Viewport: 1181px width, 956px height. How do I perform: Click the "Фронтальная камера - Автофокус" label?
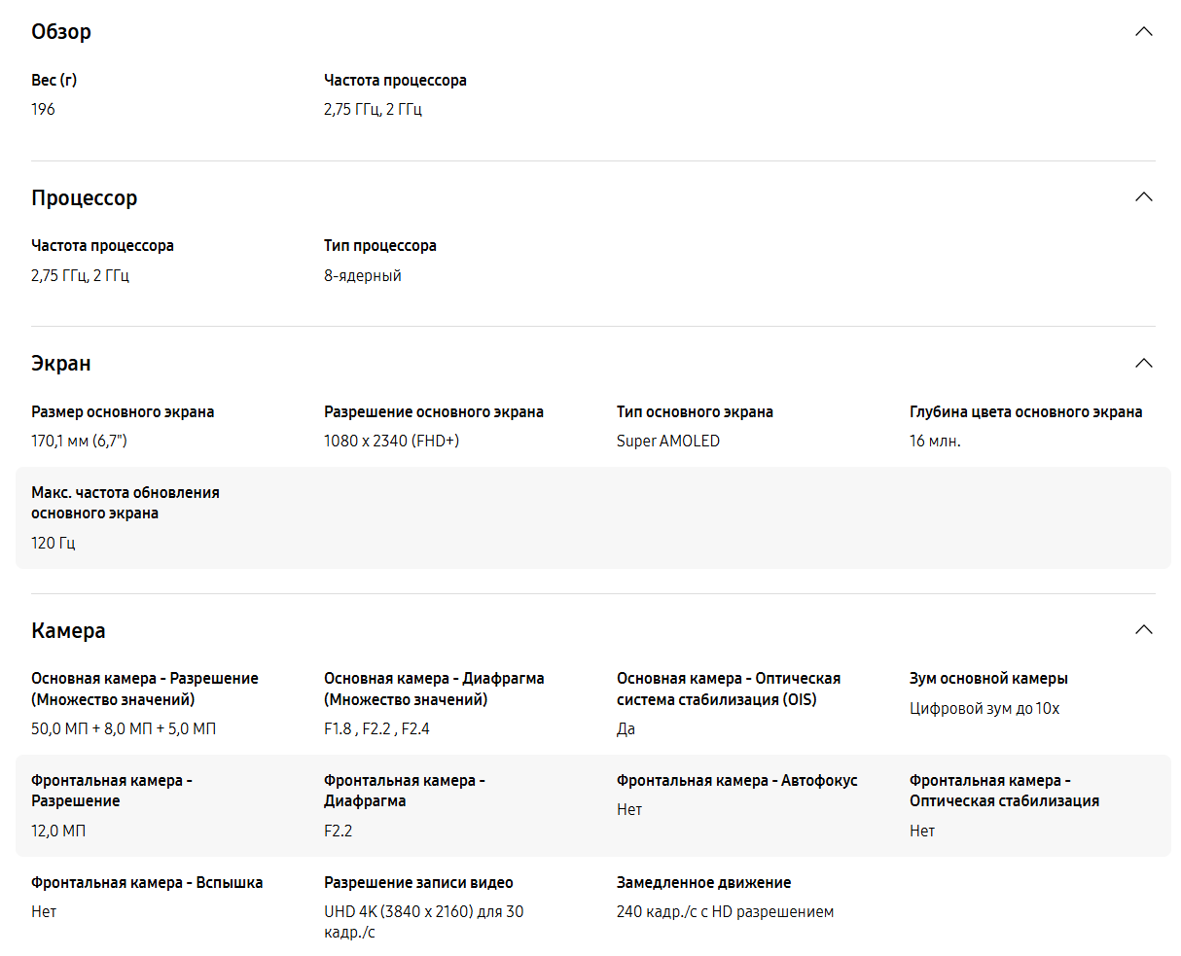(x=737, y=781)
